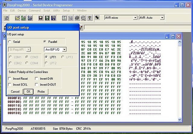This screenshot has width=193, height=134.
Task: Maximize the inner hex editor window
Action: (x=173, y=36)
